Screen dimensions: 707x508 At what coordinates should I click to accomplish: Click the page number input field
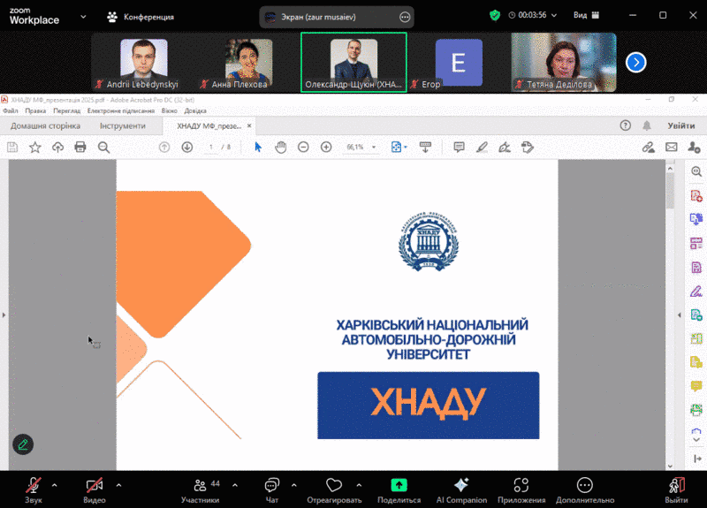tap(210, 147)
